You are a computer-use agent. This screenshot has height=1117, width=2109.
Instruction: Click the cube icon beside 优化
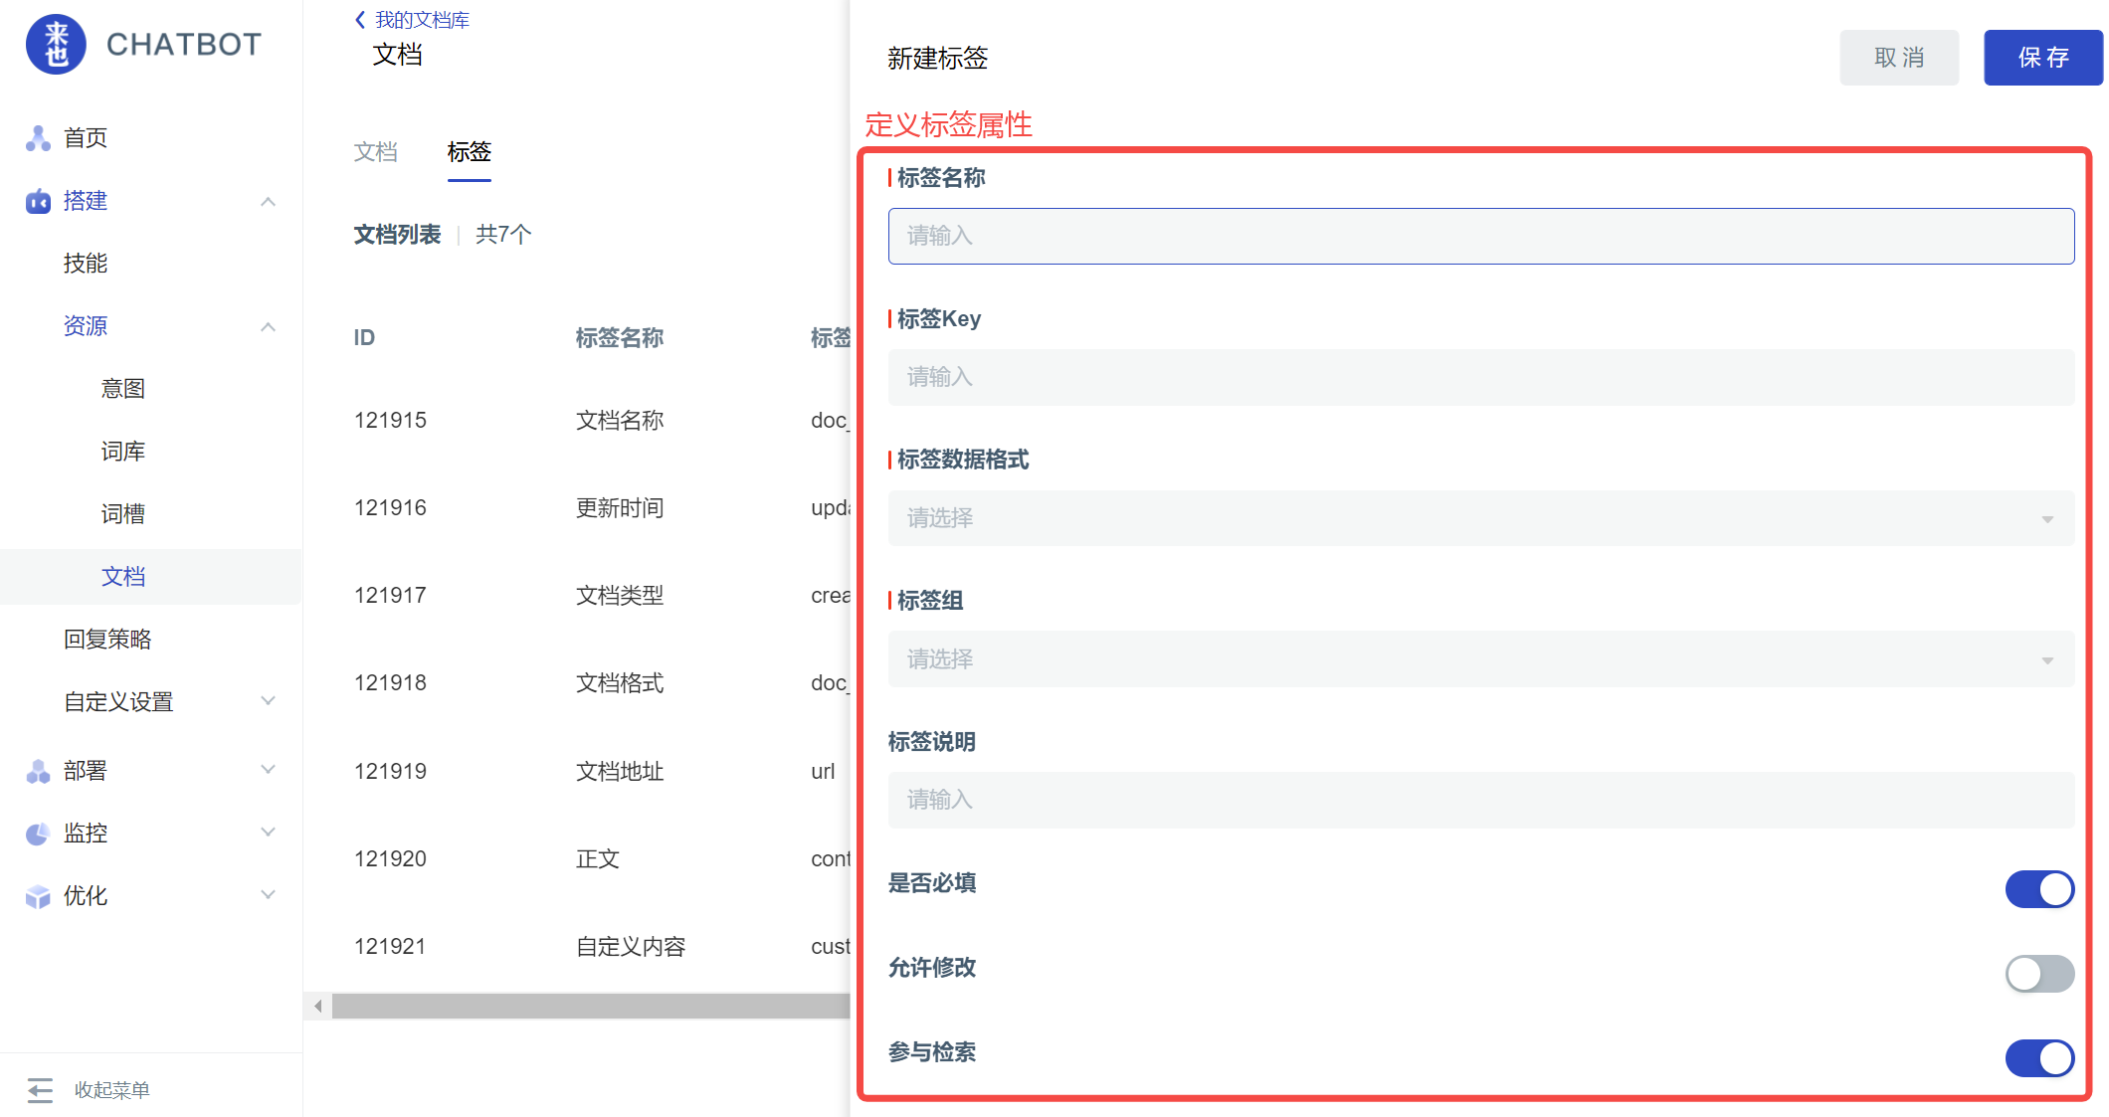coord(38,896)
